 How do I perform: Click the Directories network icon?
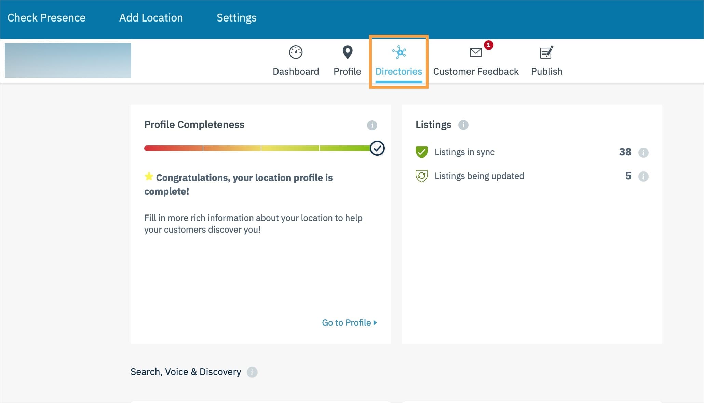pos(399,52)
